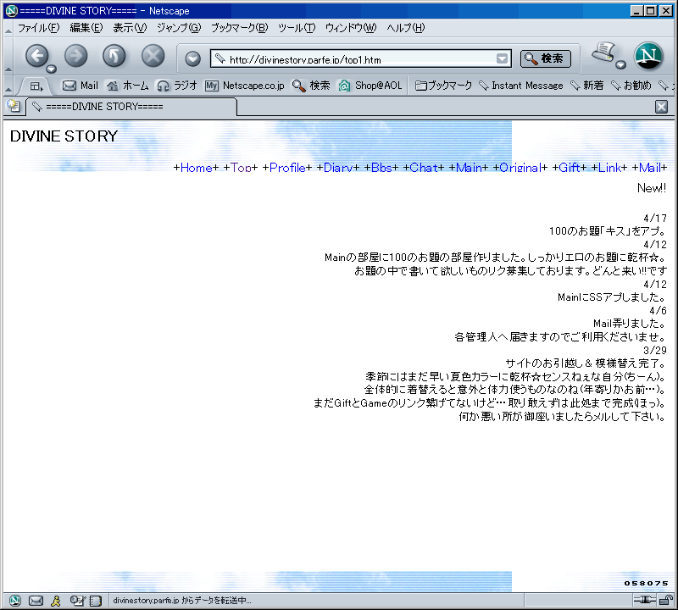Click the address bar URL field
Image resolution: width=678 pixels, height=610 pixels.
(361, 59)
